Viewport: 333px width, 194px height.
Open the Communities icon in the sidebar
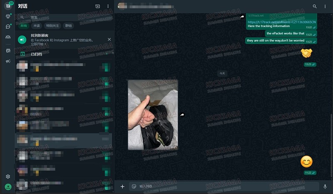coord(8,37)
